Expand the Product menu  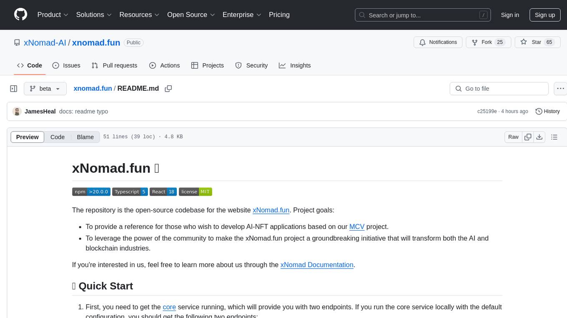(x=53, y=15)
